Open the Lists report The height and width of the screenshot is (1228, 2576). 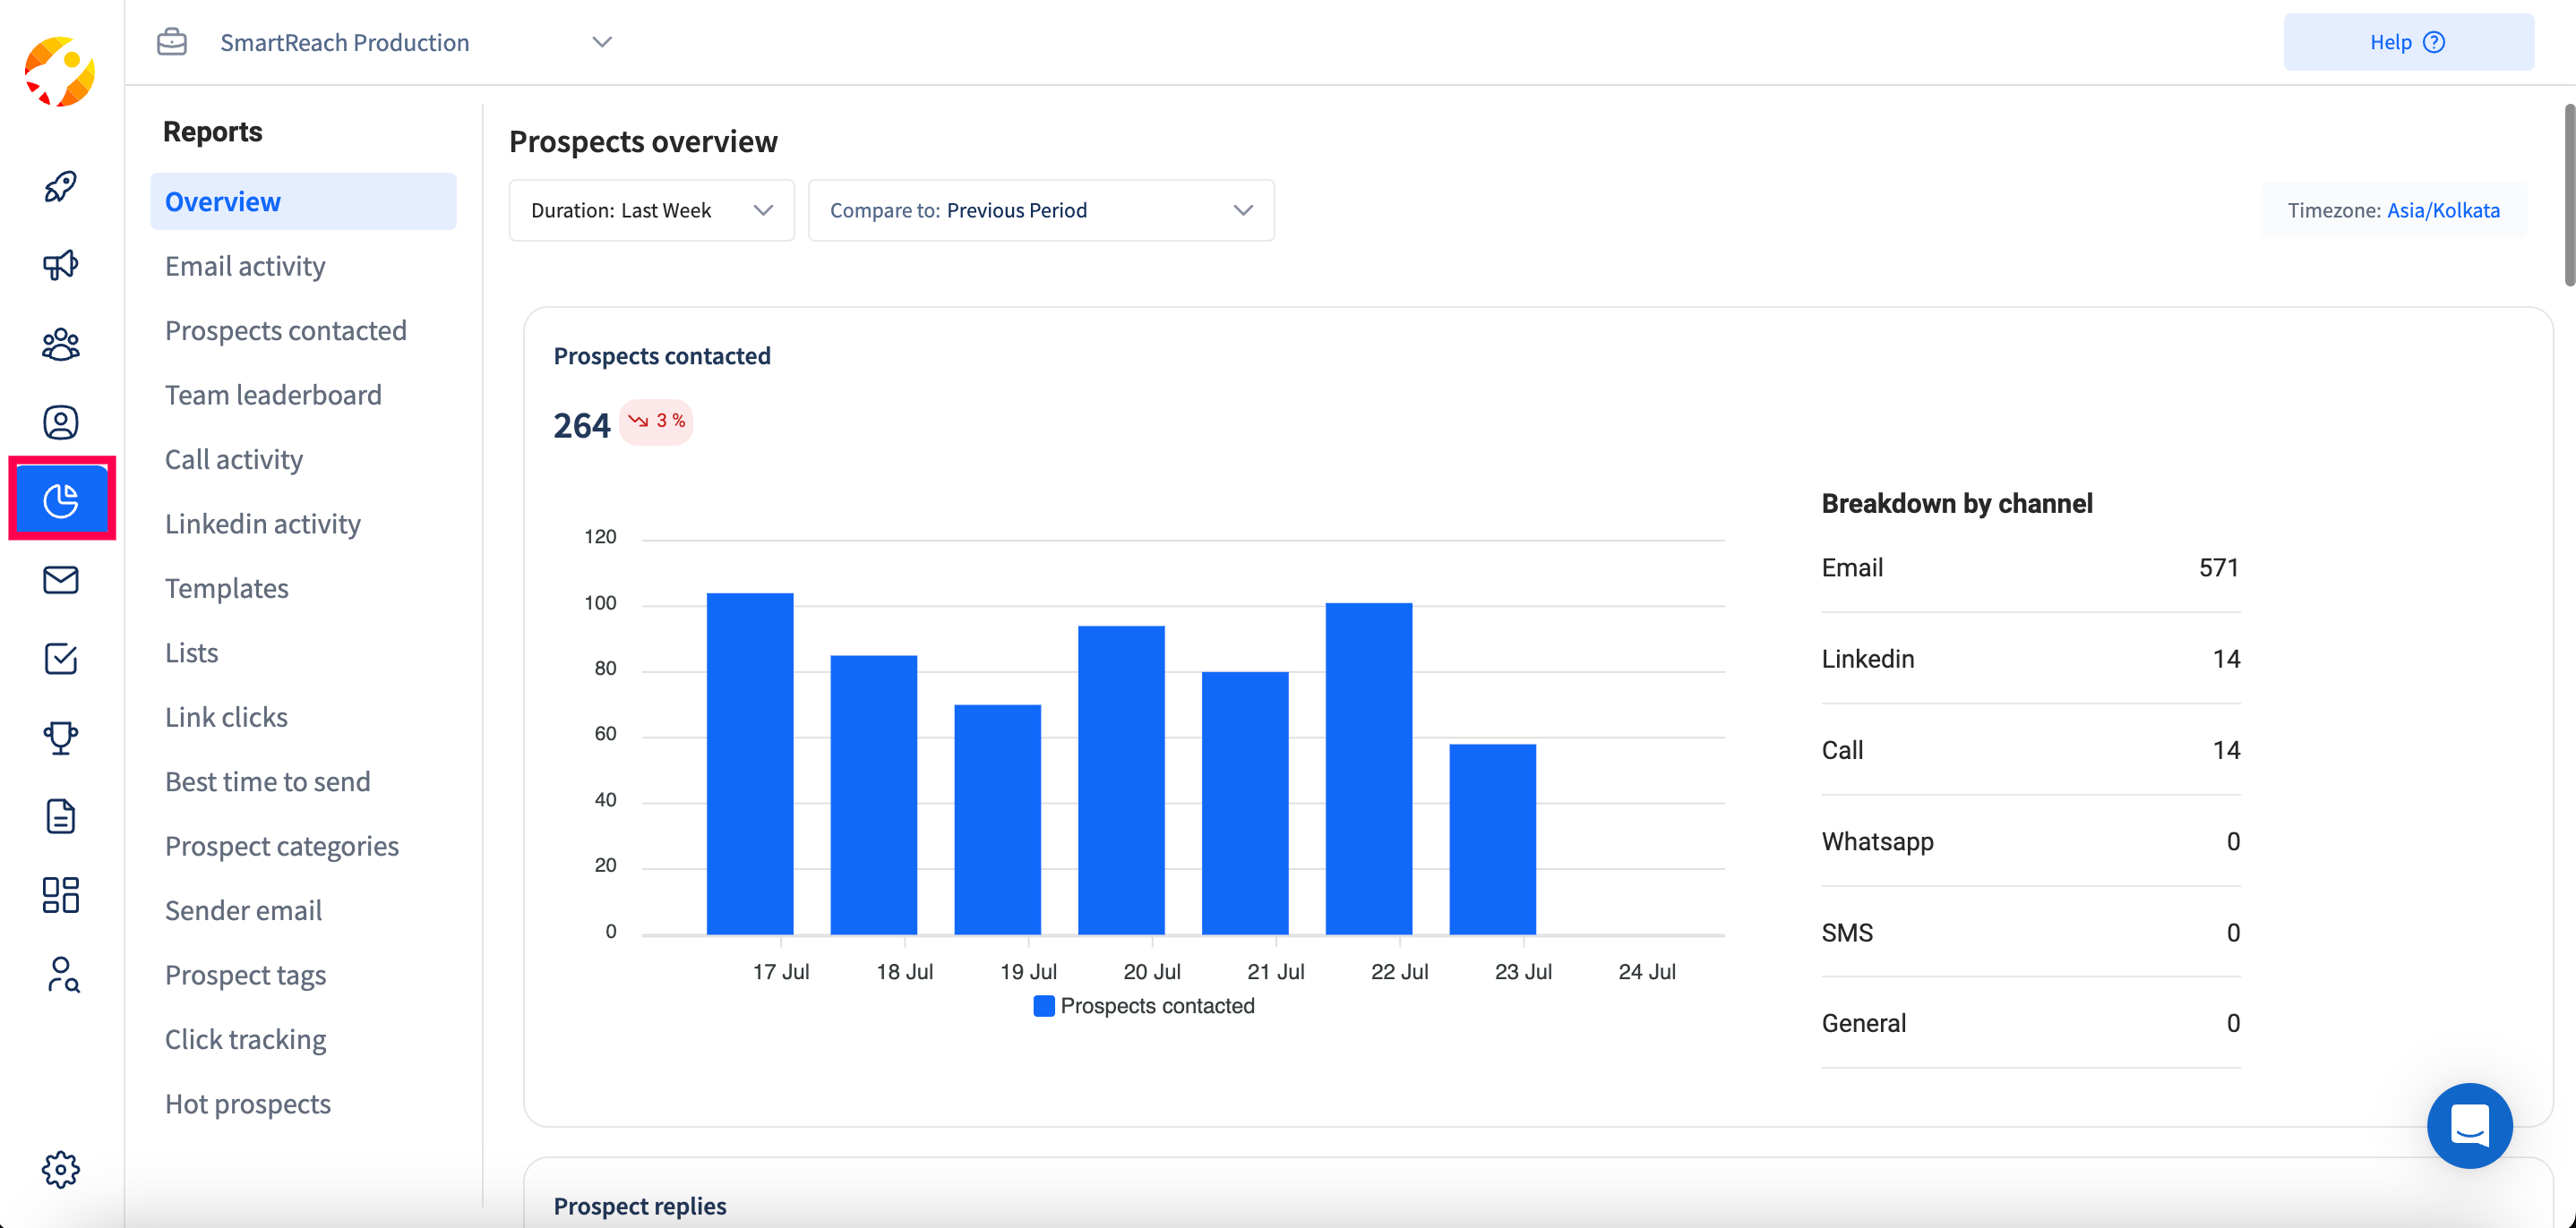(192, 652)
